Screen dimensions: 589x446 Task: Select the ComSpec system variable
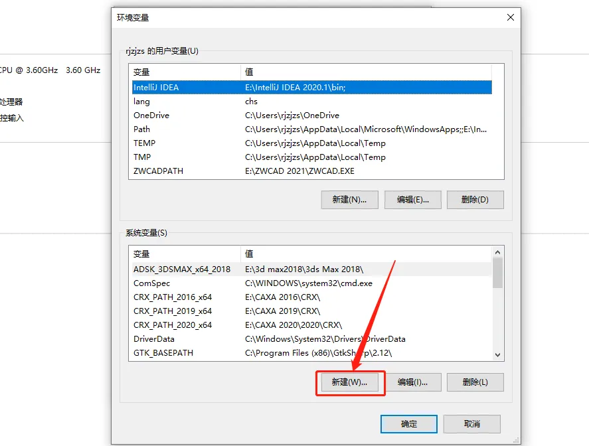pos(312,283)
